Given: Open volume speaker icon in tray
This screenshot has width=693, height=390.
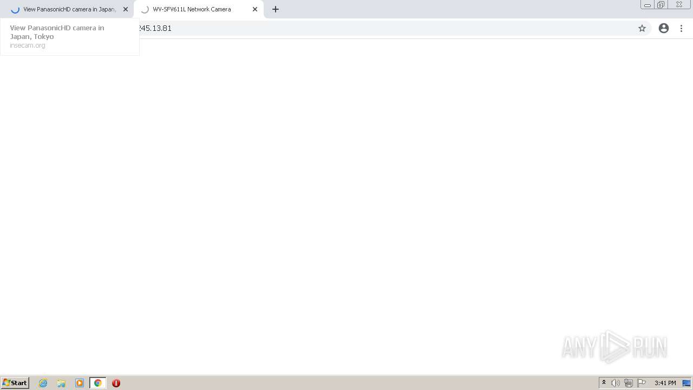Looking at the screenshot, I should (616, 383).
